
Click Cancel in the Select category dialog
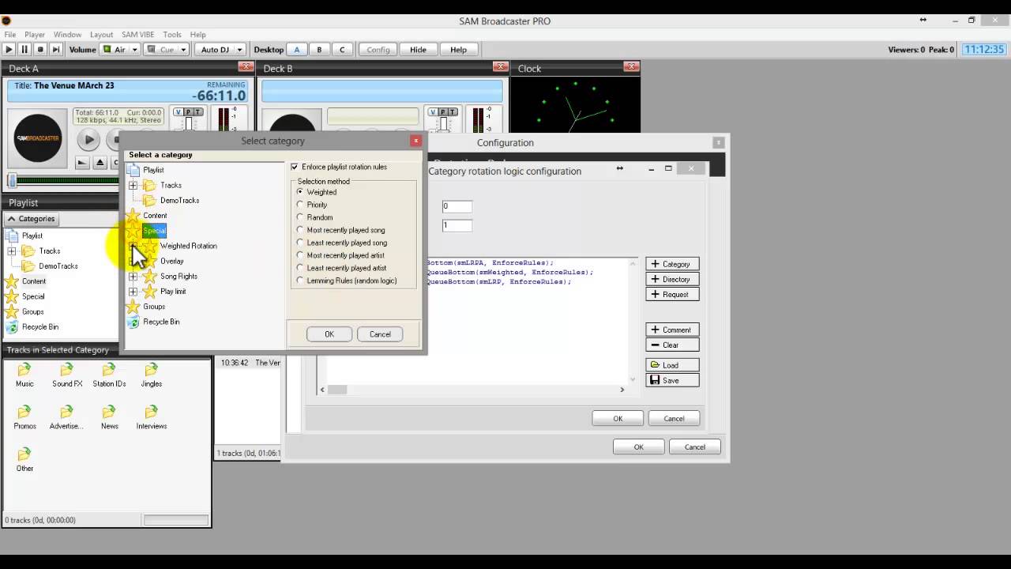click(x=380, y=334)
